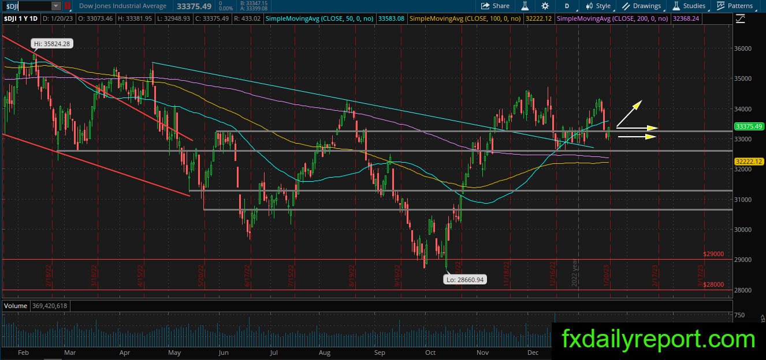Click the Share button
Image resolution: width=766 pixels, height=360 pixels.
pos(496,6)
